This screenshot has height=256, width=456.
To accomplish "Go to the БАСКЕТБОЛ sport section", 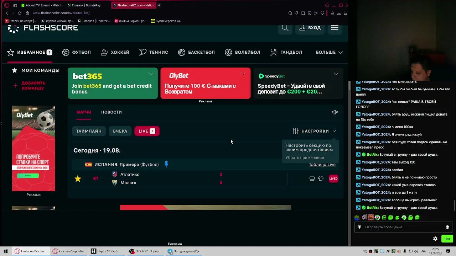I will (x=196, y=52).
